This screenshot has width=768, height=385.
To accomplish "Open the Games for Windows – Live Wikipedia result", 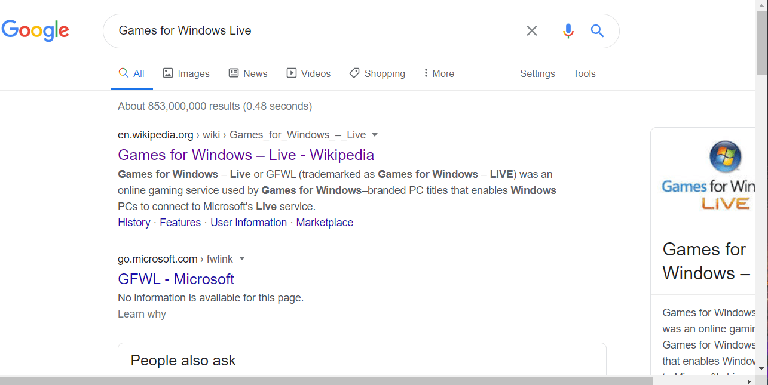I will (x=246, y=155).
